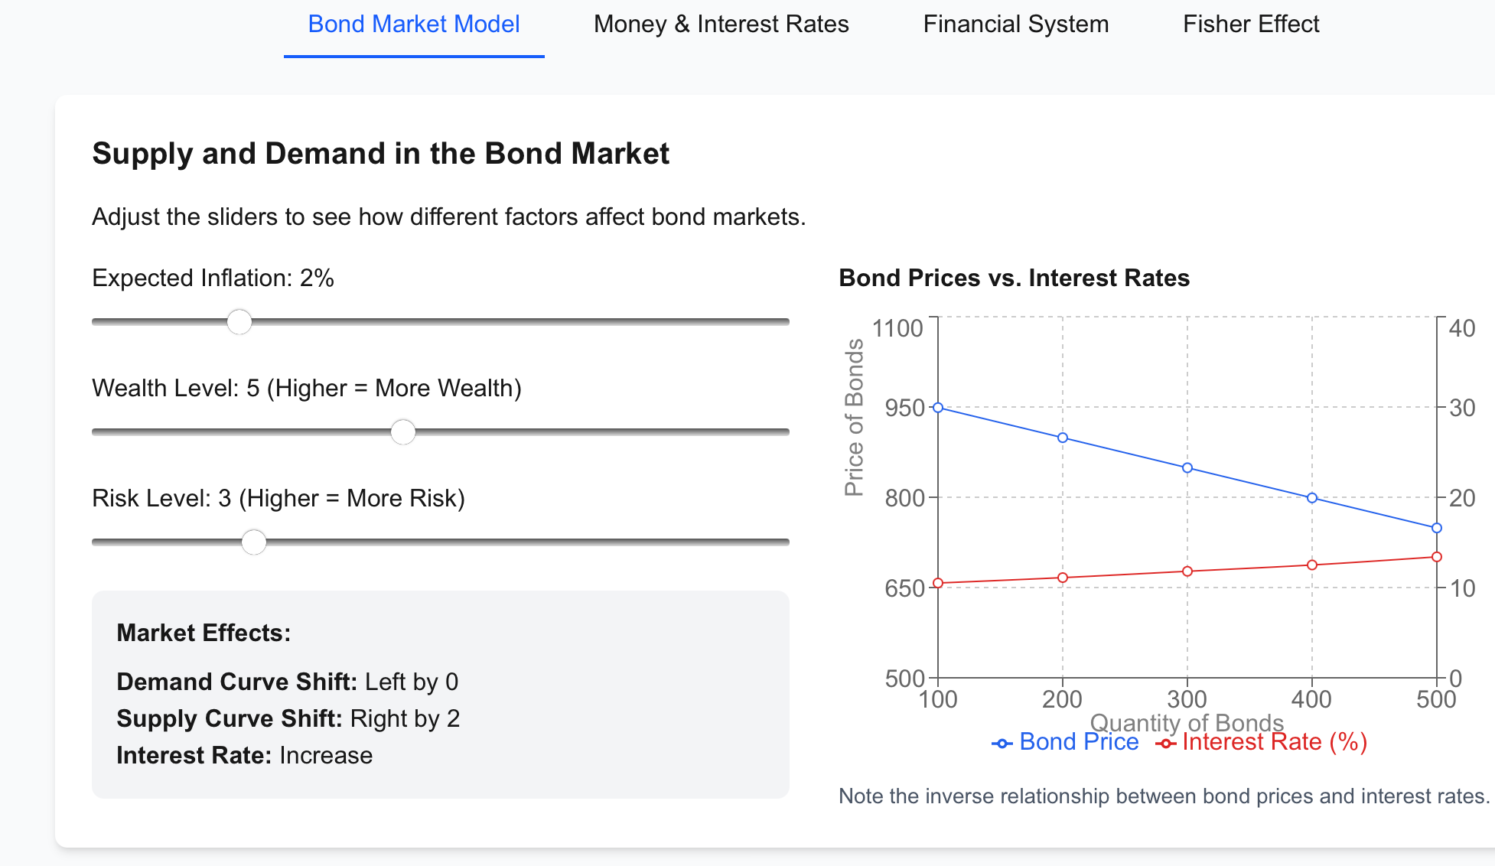
Task: Click the Expected Inflation slider handle
Action: pyautogui.click(x=239, y=322)
